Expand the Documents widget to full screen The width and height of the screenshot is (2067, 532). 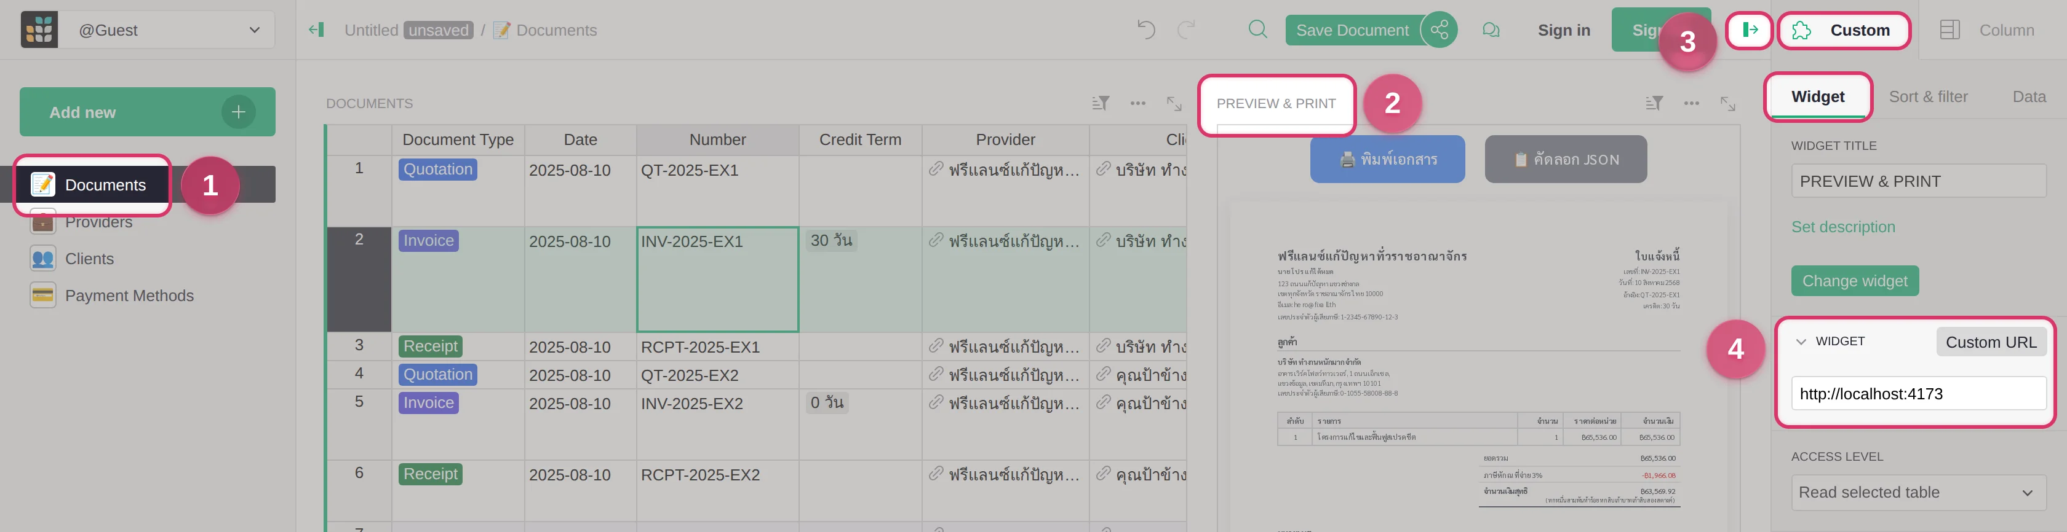(x=1174, y=103)
